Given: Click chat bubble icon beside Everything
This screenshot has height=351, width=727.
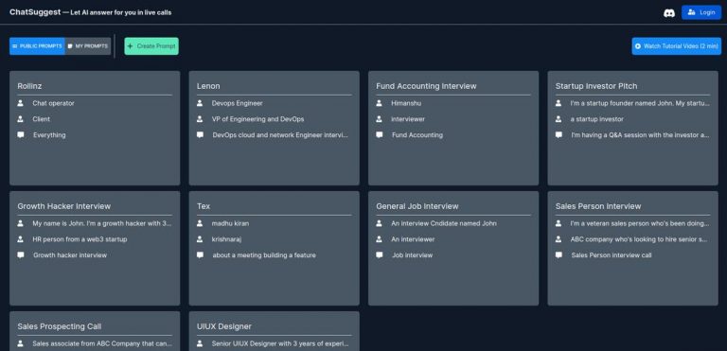Looking at the screenshot, I should (21, 135).
